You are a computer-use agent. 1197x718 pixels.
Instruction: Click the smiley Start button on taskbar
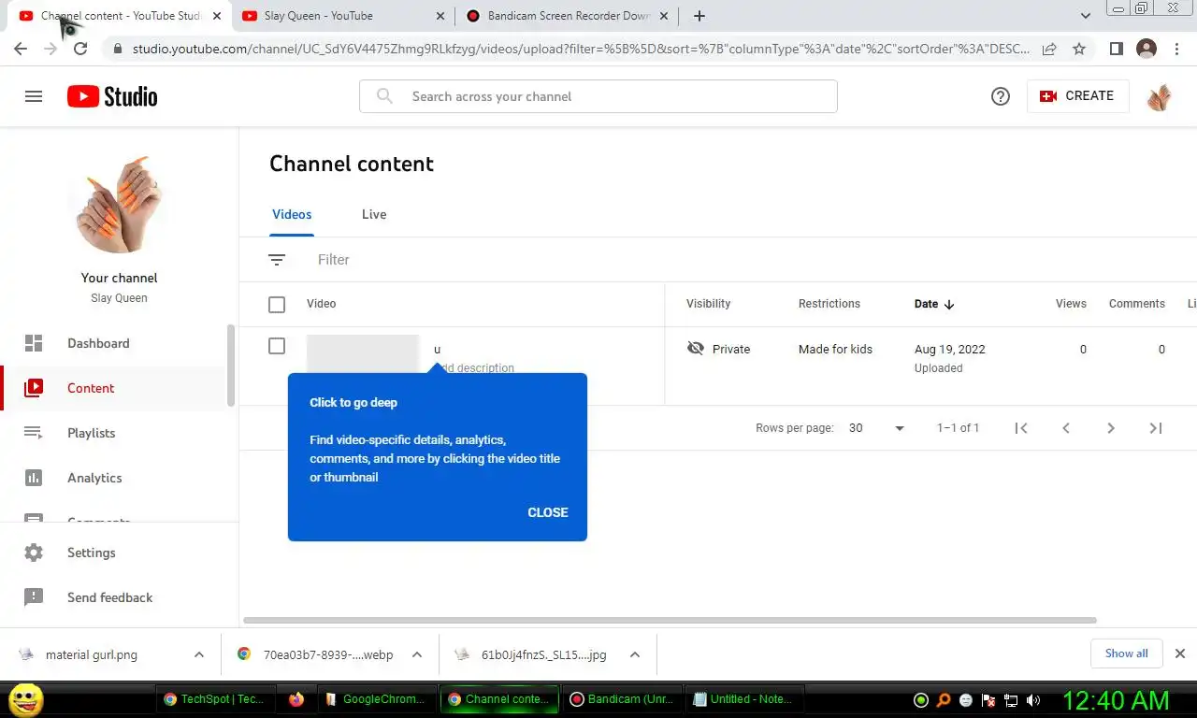tap(26, 699)
